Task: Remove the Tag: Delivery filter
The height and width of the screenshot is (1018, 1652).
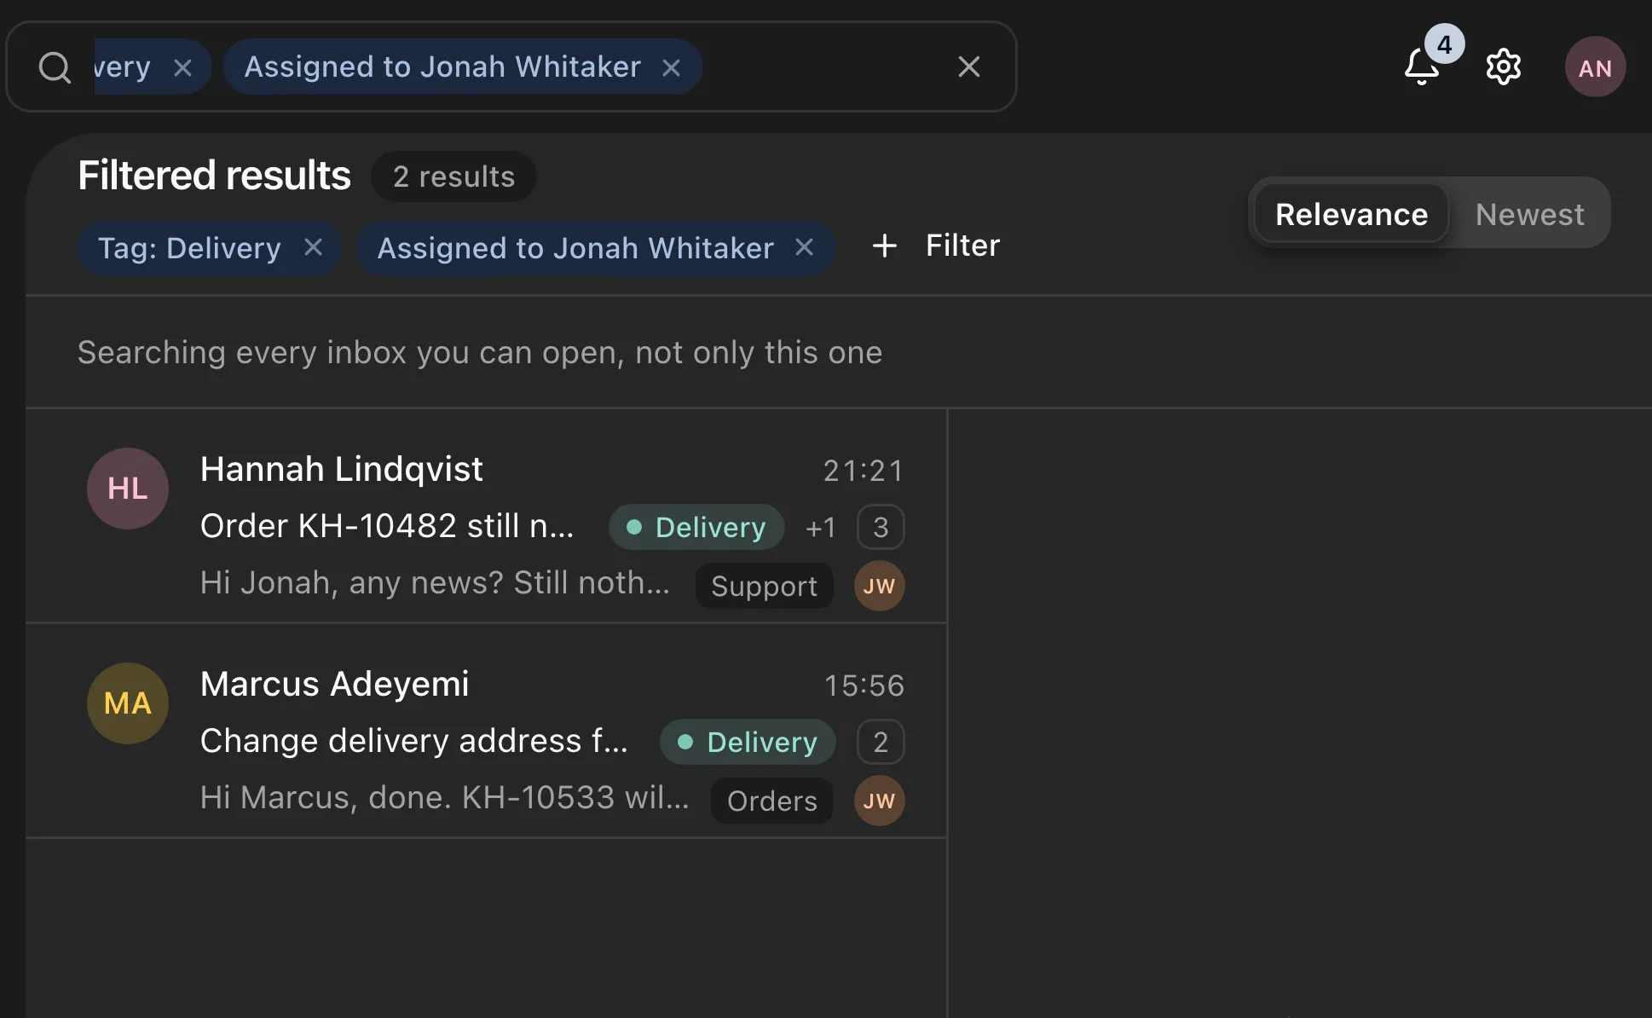Action: coord(314,247)
